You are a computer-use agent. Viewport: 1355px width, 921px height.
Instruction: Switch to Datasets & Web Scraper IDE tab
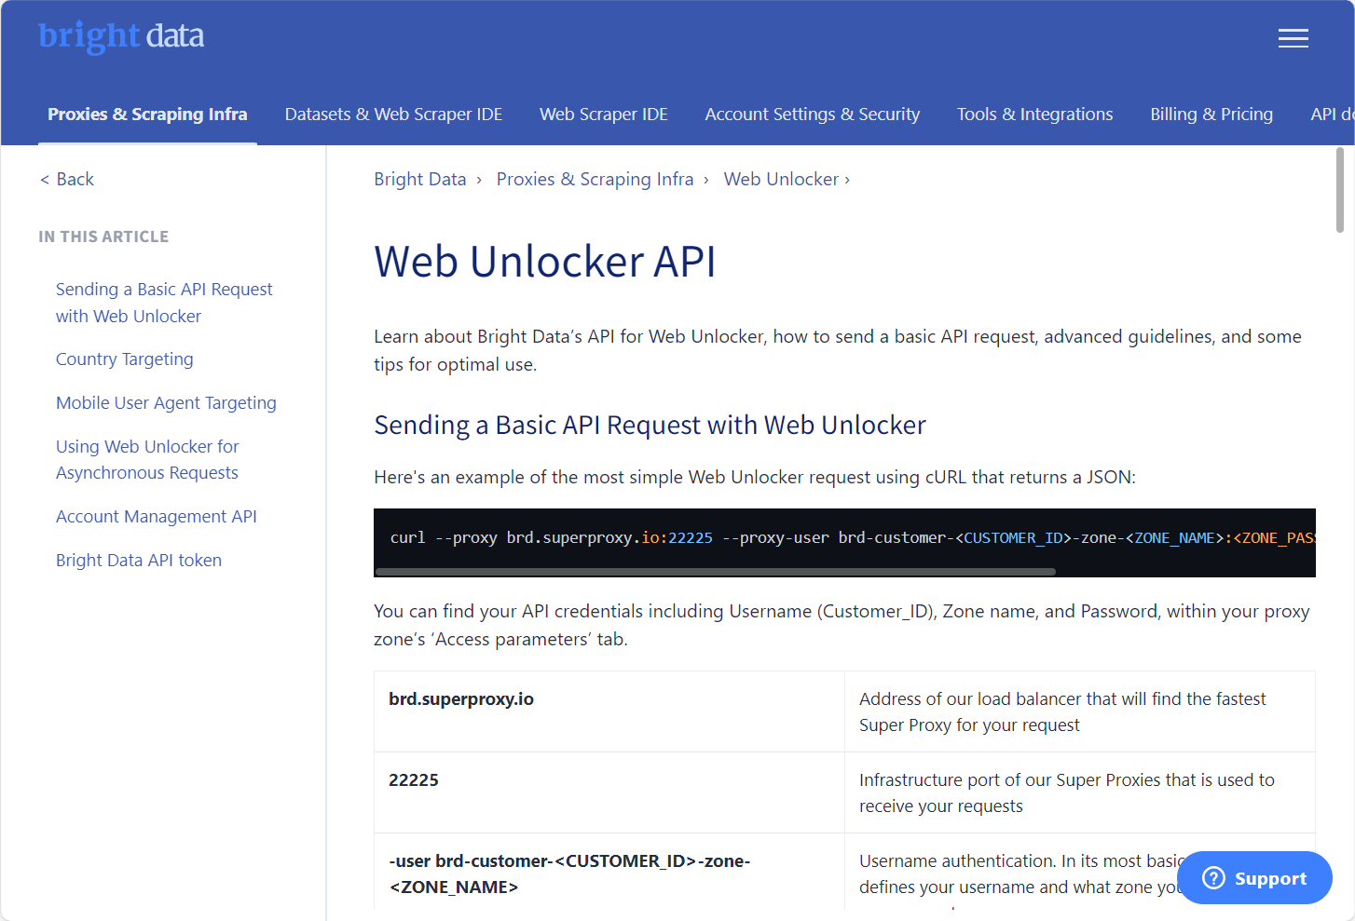(393, 115)
